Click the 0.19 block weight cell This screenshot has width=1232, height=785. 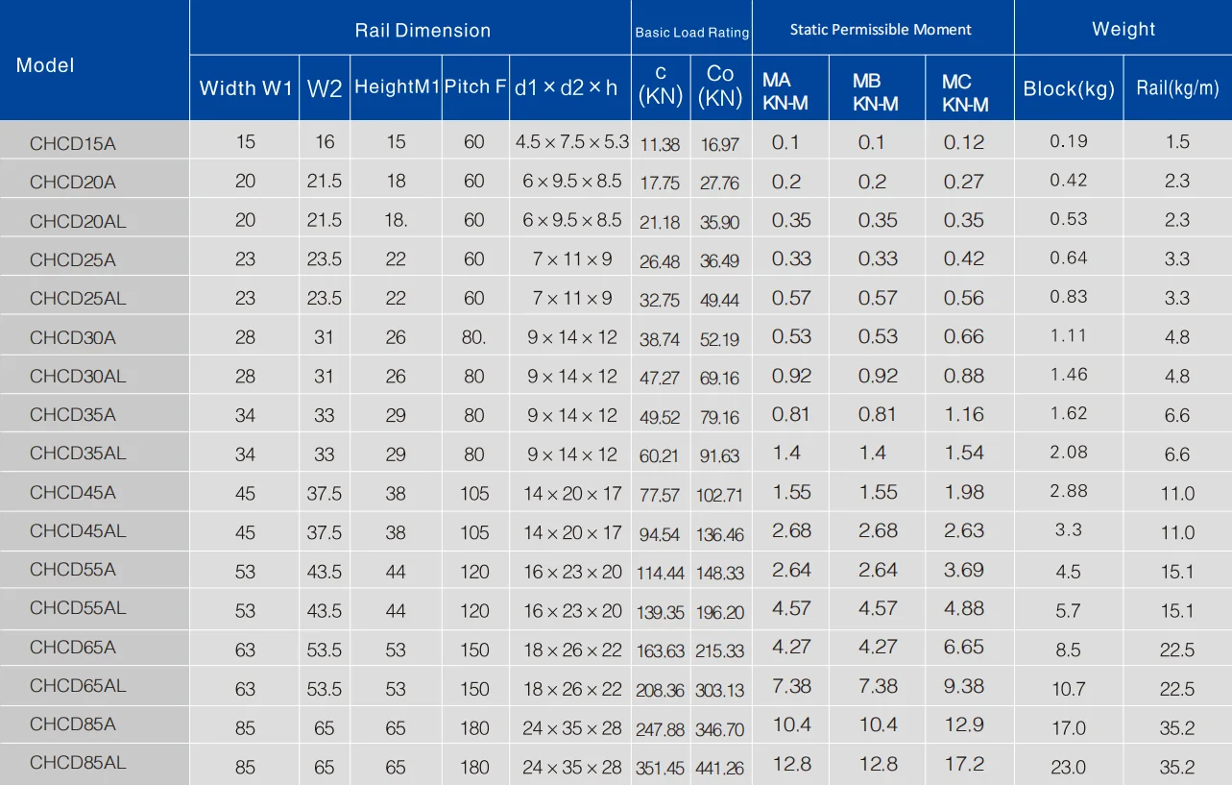coord(1069,141)
